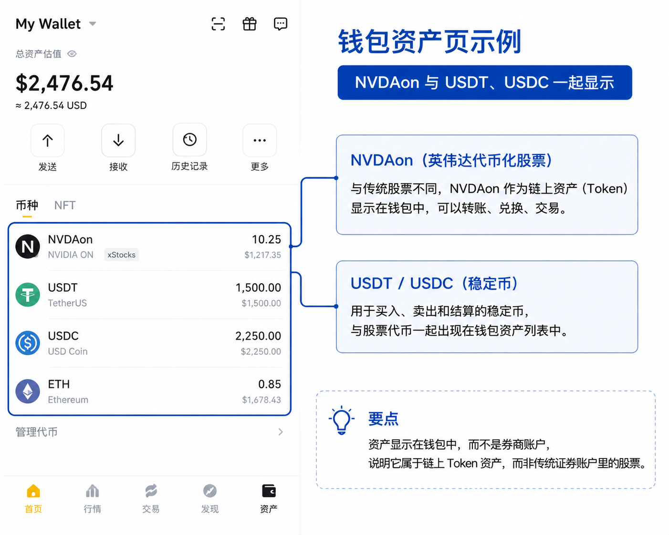669x535 pixels.
Task: Toggle total asset value visibility eye
Action: point(72,54)
